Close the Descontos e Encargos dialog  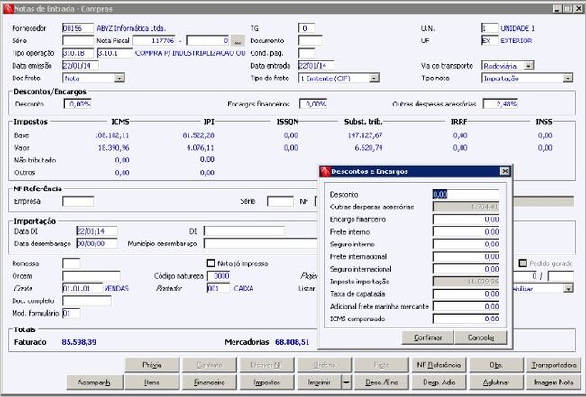[x=505, y=171]
